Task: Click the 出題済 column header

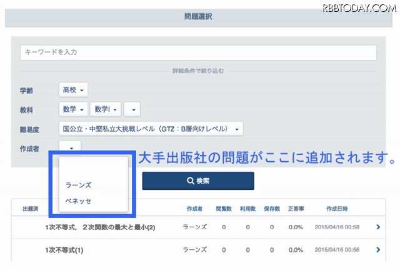Action: tap(31, 209)
